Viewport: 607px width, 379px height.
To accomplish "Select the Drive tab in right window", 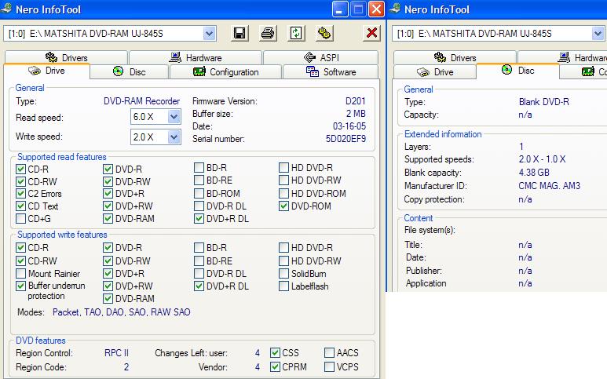I will pyautogui.click(x=435, y=72).
